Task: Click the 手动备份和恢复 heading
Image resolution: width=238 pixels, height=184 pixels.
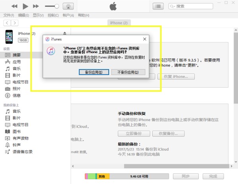Action: pyautogui.click(x=132, y=113)
